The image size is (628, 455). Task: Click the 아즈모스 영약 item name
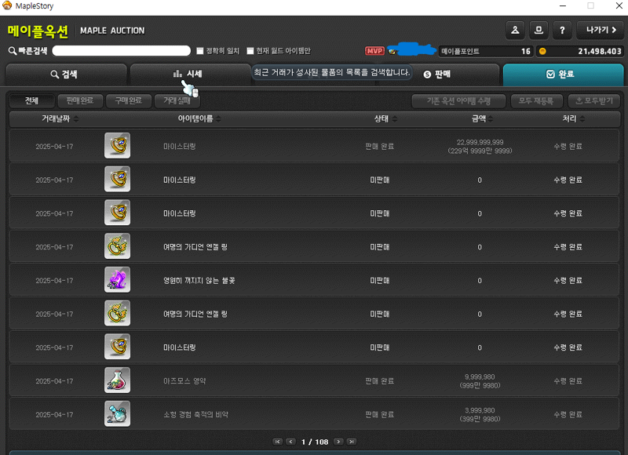coord(184,381)
